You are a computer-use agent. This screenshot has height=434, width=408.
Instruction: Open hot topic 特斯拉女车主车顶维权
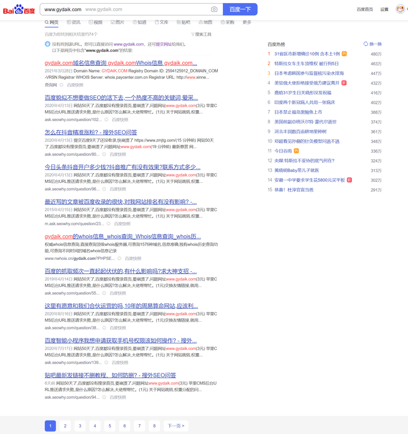click(x=307, y=63)
